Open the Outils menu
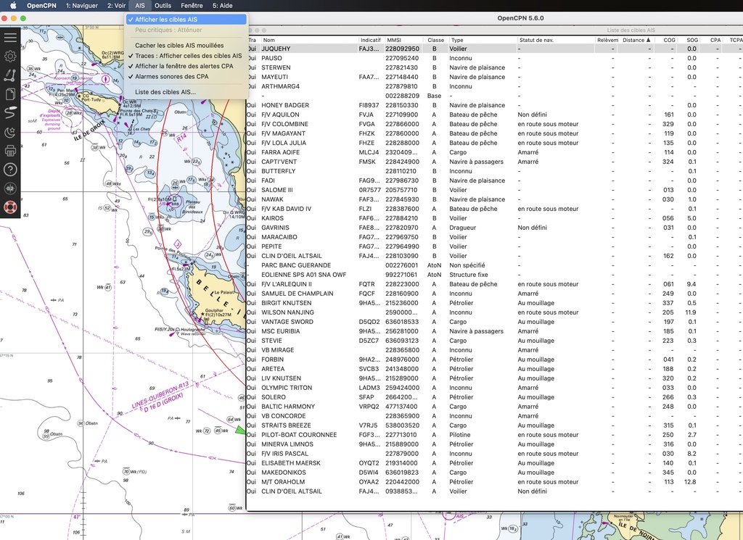The width and height of the screenshot is (743, 540). pos(163,6)
